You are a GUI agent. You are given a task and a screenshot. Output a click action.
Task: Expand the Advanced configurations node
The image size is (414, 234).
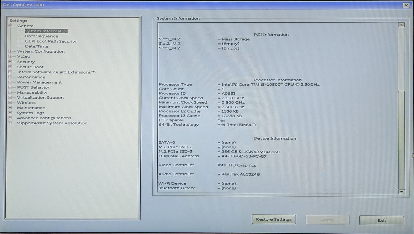[x=10, y=118]
